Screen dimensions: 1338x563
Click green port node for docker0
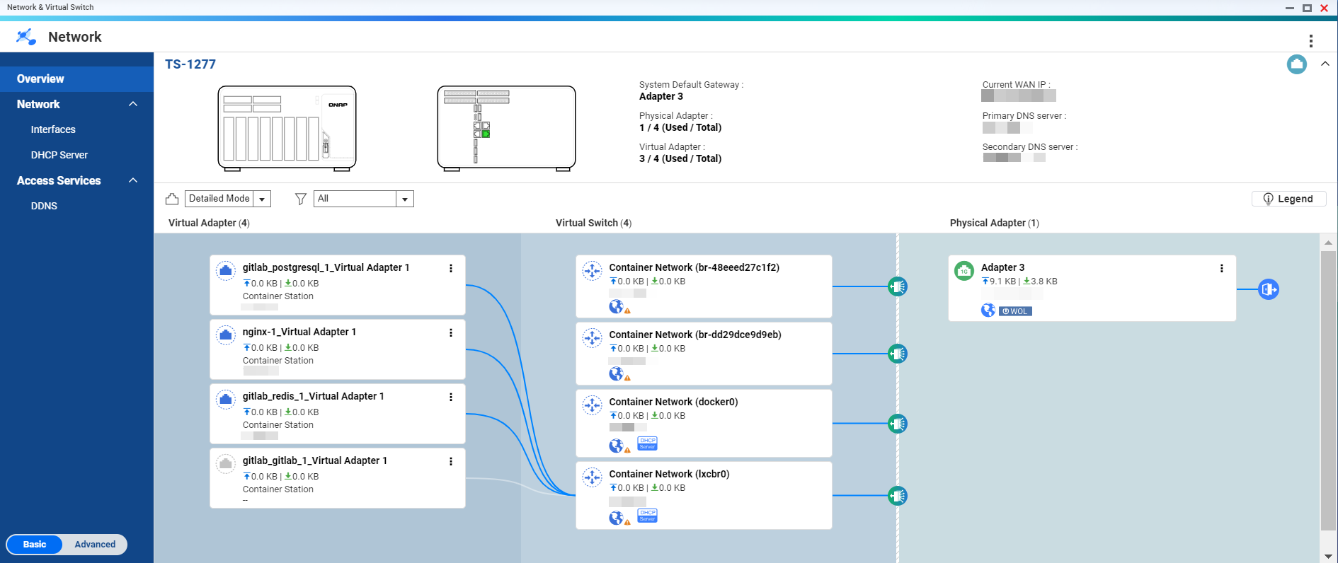click(898, 424)
